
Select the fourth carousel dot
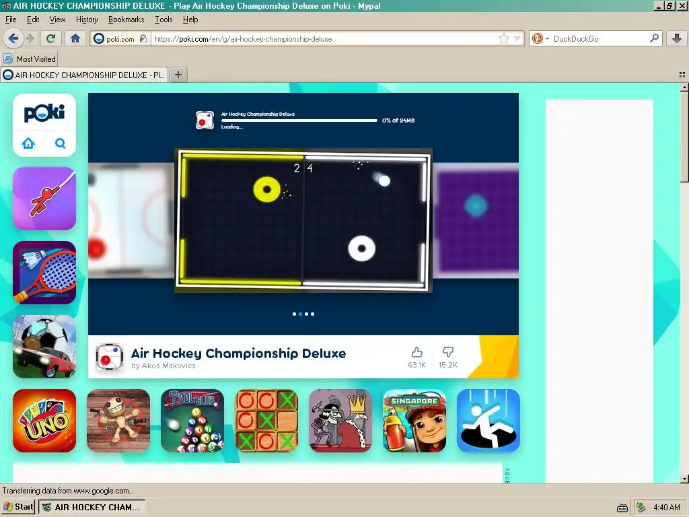pyautogui.click(x=312, y=314)
